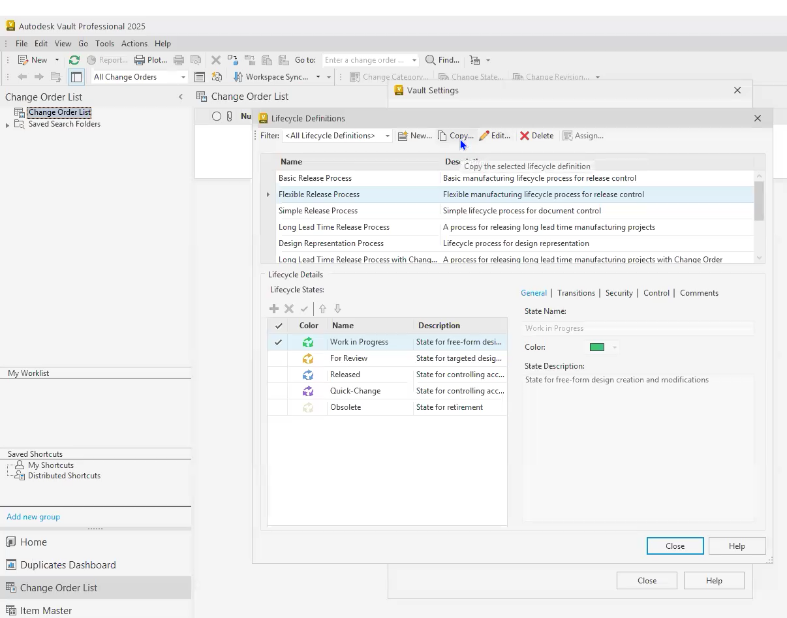Screen dimensions: 787x618
Task: Click Help in Vault Settings dialog
Action: [714, 580]
